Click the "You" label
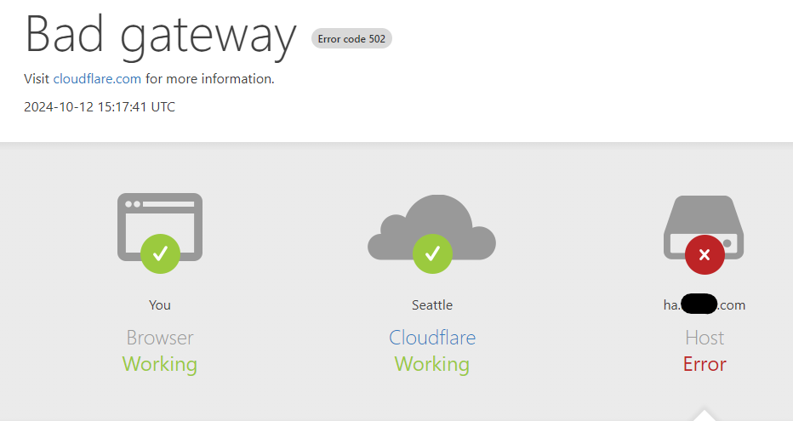The width and height of the screenshot is (793, 421). pos(160,304)
